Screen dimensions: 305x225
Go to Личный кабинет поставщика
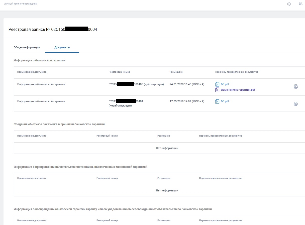(21, 4)
